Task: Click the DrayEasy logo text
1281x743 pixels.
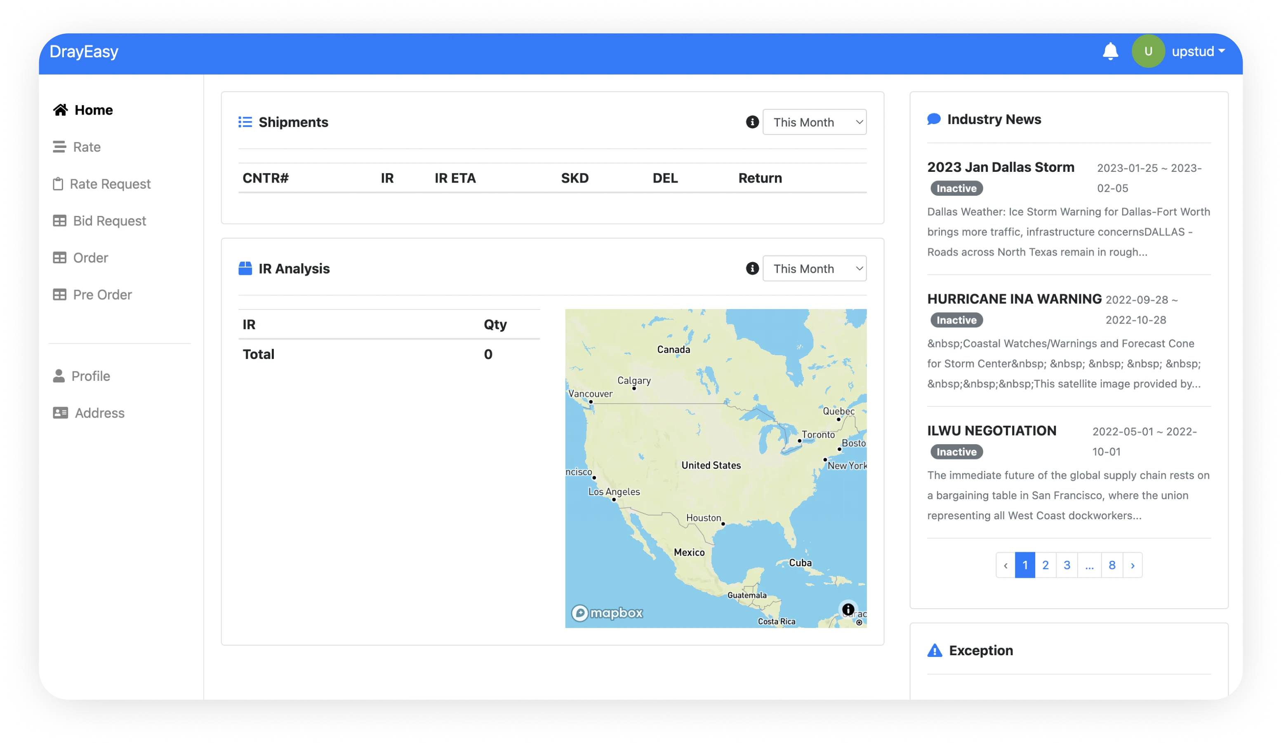Action: (84, 51)
